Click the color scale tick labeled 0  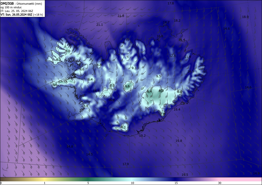[1, 183]
